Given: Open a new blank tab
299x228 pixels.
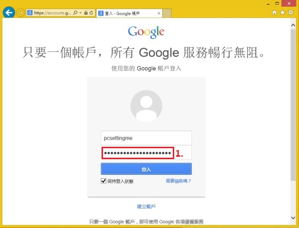Looking at the screenshot, I should click(167, 13).
